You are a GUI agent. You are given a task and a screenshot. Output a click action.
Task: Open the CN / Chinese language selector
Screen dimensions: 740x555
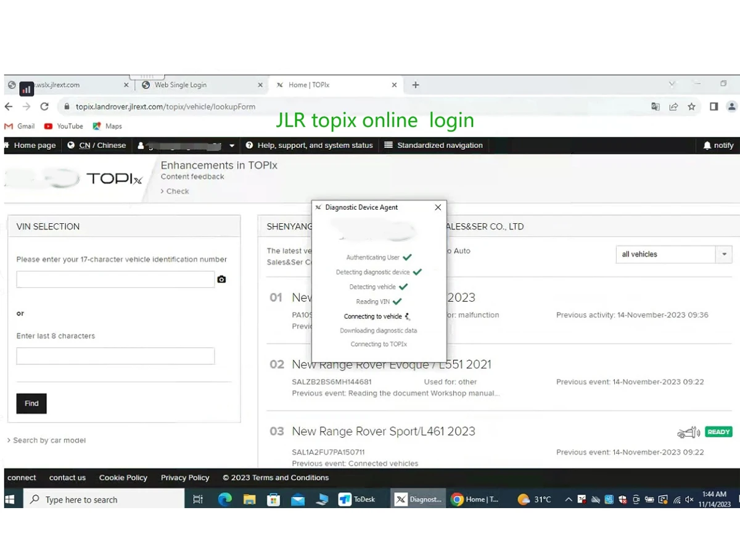[x=97, y=146]
